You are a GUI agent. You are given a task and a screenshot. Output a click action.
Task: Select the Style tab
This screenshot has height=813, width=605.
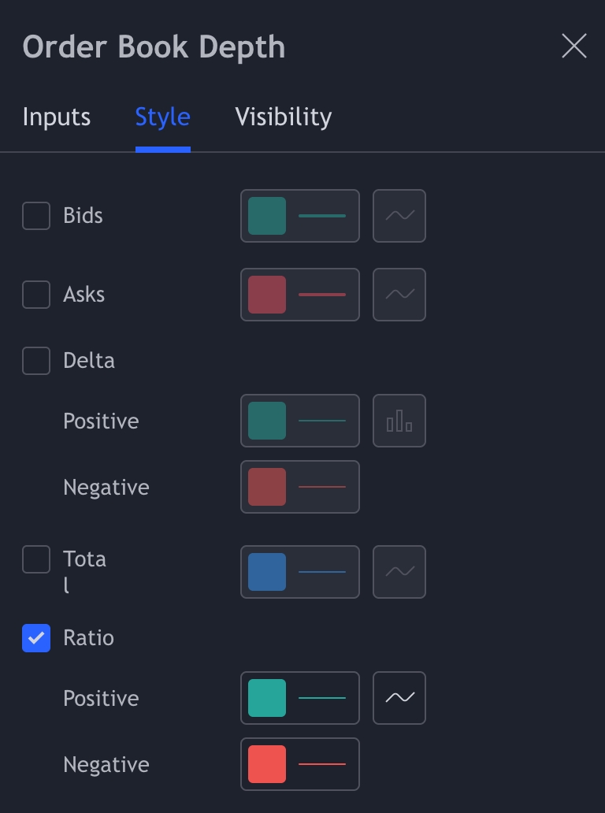(x=163, y=117)
